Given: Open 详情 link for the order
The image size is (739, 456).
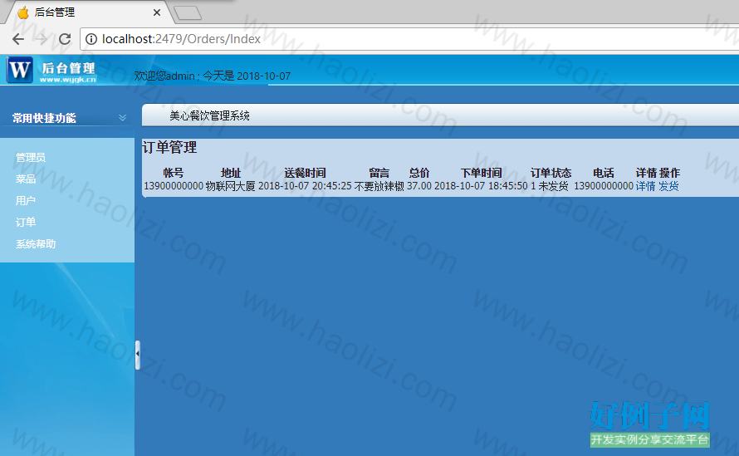Looking at the screenshot, I should pyautogui.click(x=645, y=186).
